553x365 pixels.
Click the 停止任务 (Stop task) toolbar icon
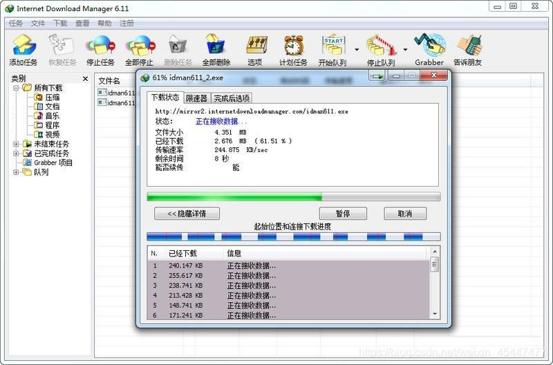pyautogui.click(x=100, y=50)
